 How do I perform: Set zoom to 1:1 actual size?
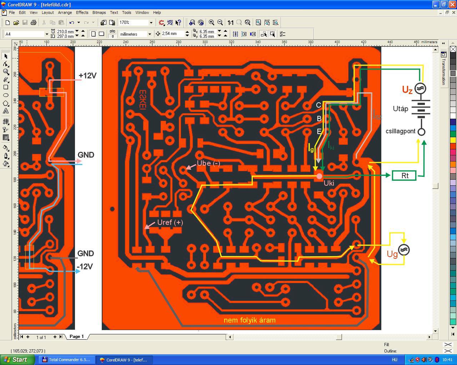tap(230, 22)
